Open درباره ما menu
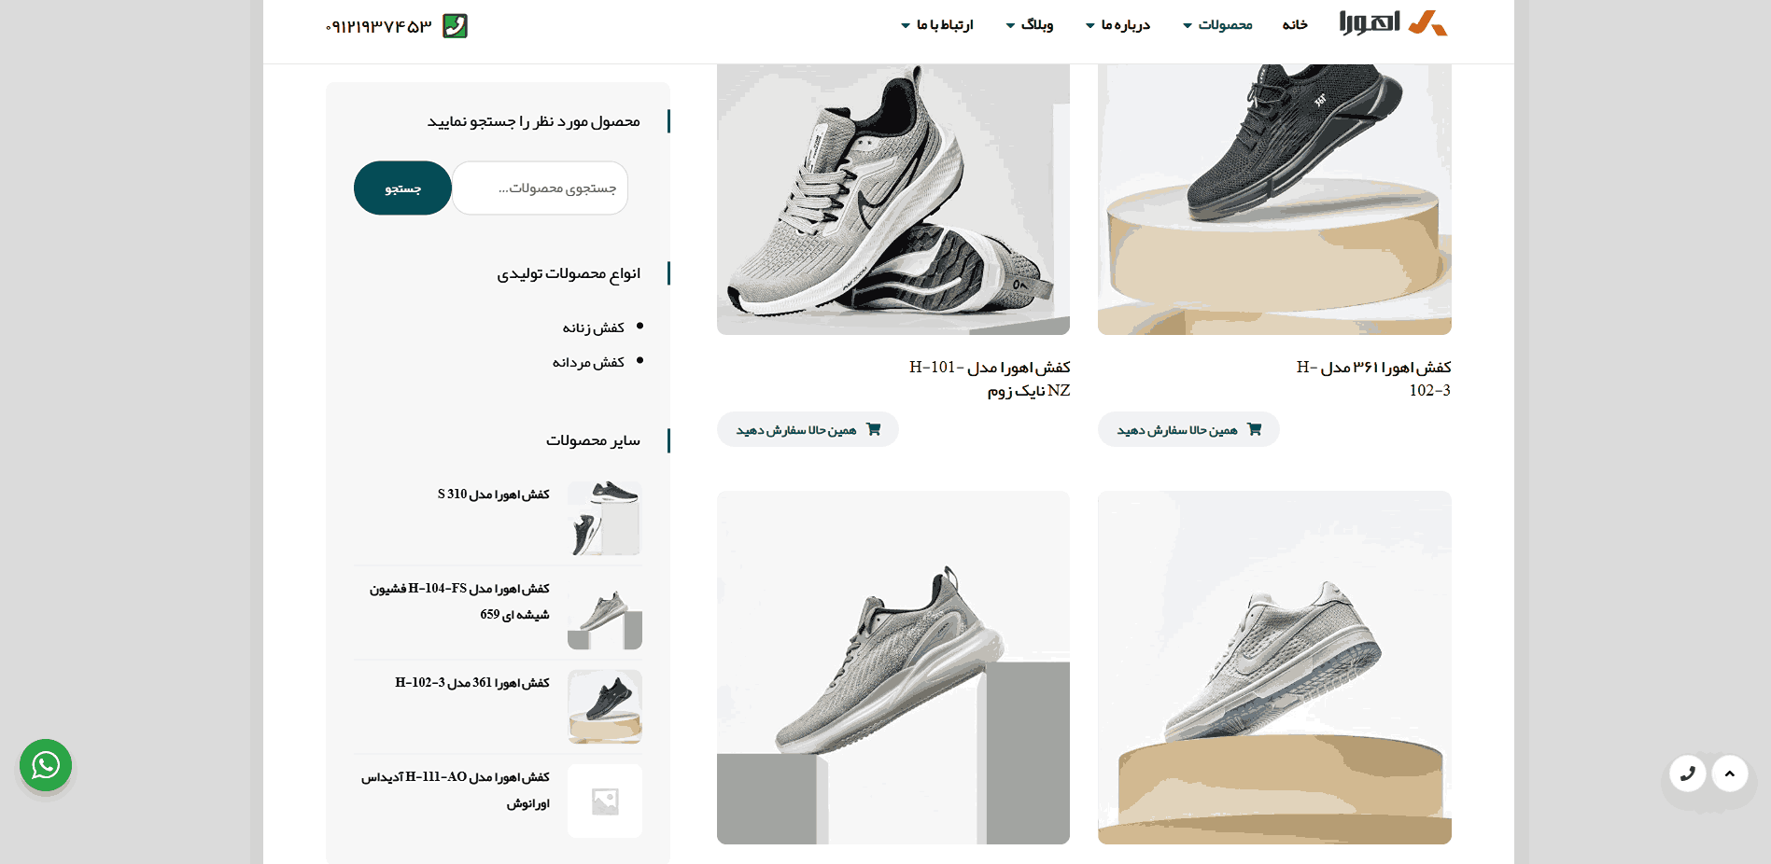Screen dimensions: 1771x864 pos(1125,25)
